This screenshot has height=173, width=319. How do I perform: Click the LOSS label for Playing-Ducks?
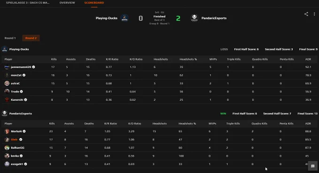point(224,49)
